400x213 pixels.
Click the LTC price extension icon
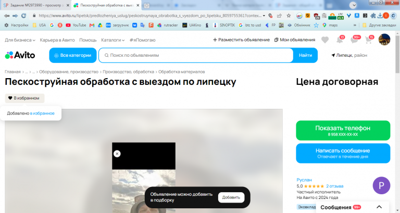341,16
